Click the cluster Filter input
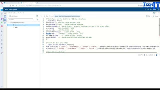Viewport: 160px width, 90px height. coord(20,20)
